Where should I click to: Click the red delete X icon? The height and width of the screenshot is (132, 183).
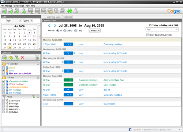click(x=22, y=57)
